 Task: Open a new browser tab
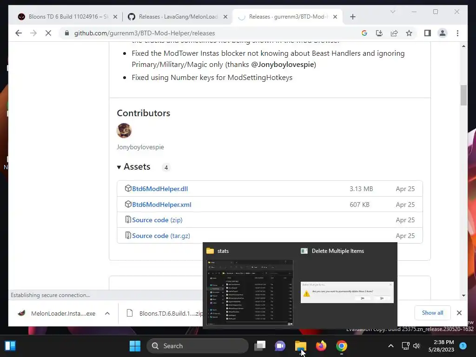352,17
